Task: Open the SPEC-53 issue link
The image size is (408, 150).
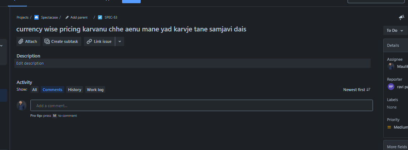Action: pos(111,17)
